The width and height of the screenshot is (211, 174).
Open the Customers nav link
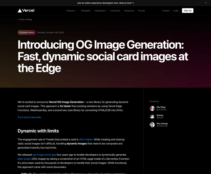(x=115, y=11)
